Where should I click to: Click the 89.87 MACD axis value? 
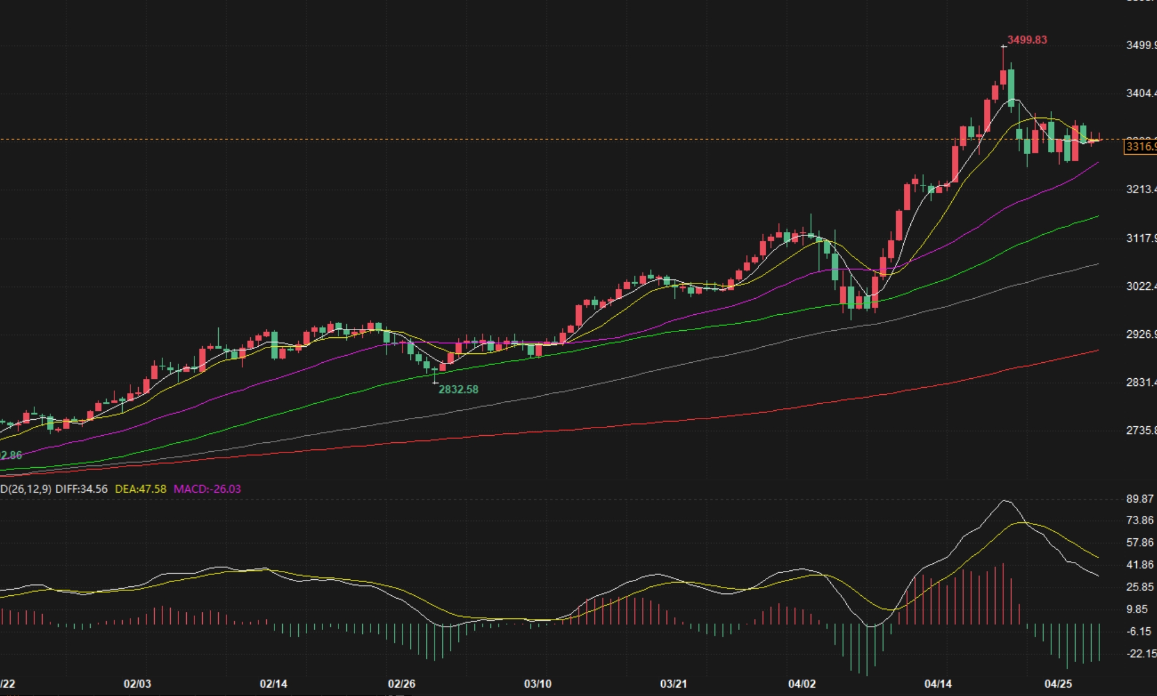[1140, 499]
